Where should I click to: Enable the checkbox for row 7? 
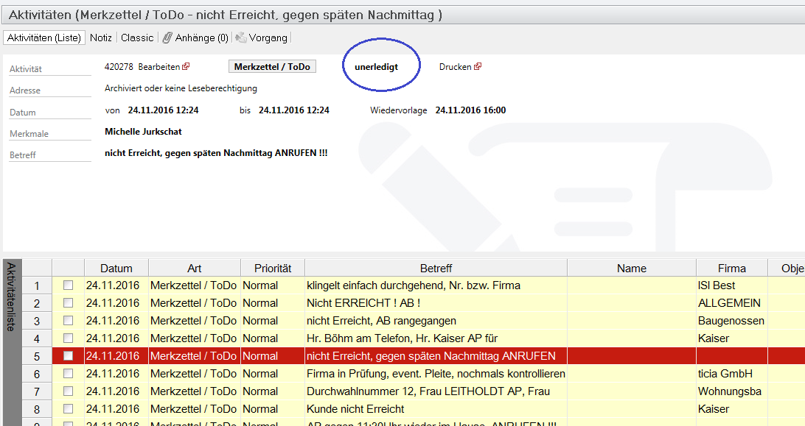pos(69,391)
